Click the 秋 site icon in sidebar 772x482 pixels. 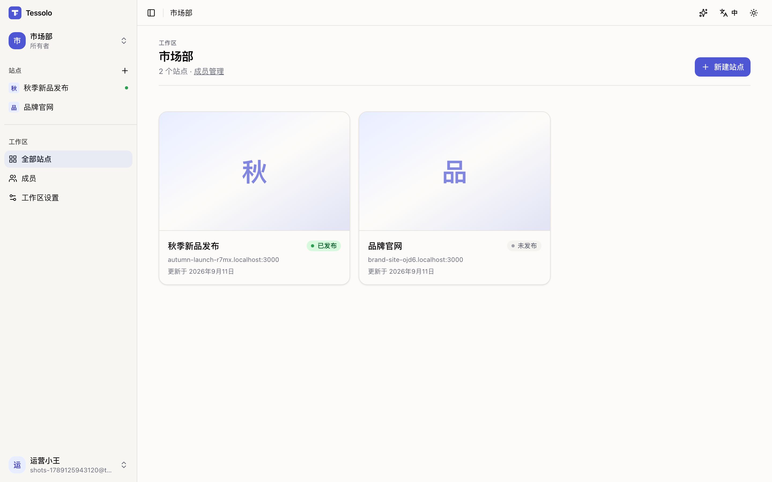click(x=14, y=88)
